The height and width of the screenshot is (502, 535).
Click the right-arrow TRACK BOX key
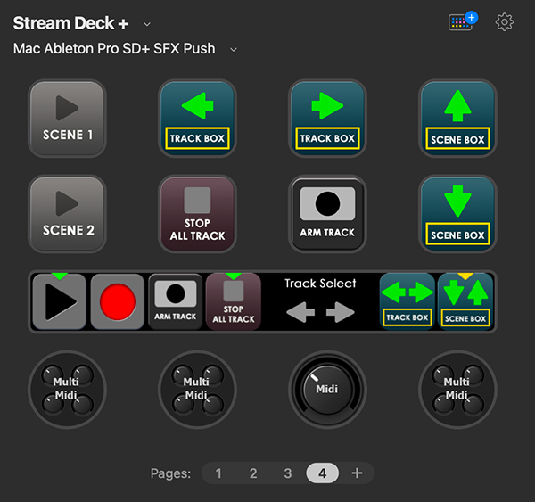coord(327,119)
